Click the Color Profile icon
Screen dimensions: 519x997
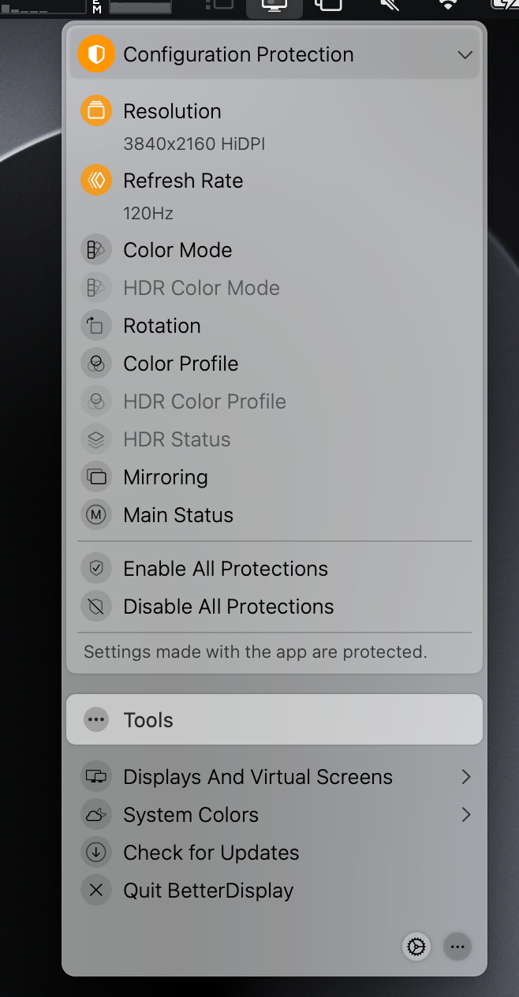95,363
